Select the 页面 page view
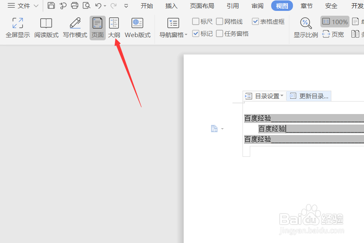 98,28
